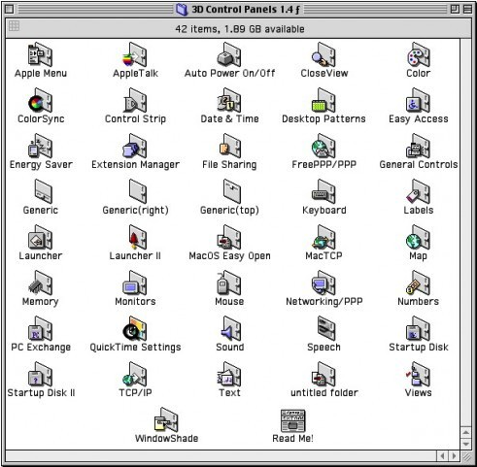The width and height of the screenshot is (477, 467).
Task: Click the vertical scrollbar up arrow
Action: click(x=466, y=433)
